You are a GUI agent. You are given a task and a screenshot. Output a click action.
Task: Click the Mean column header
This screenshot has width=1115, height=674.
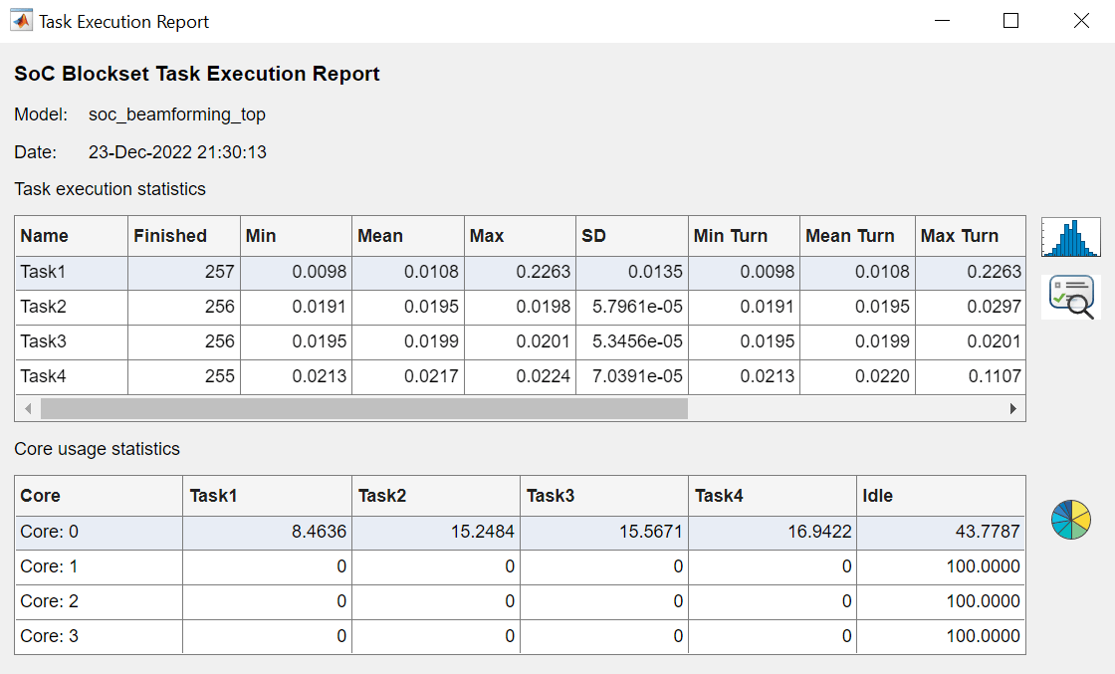pyautogui.click(x=408, y=236)
